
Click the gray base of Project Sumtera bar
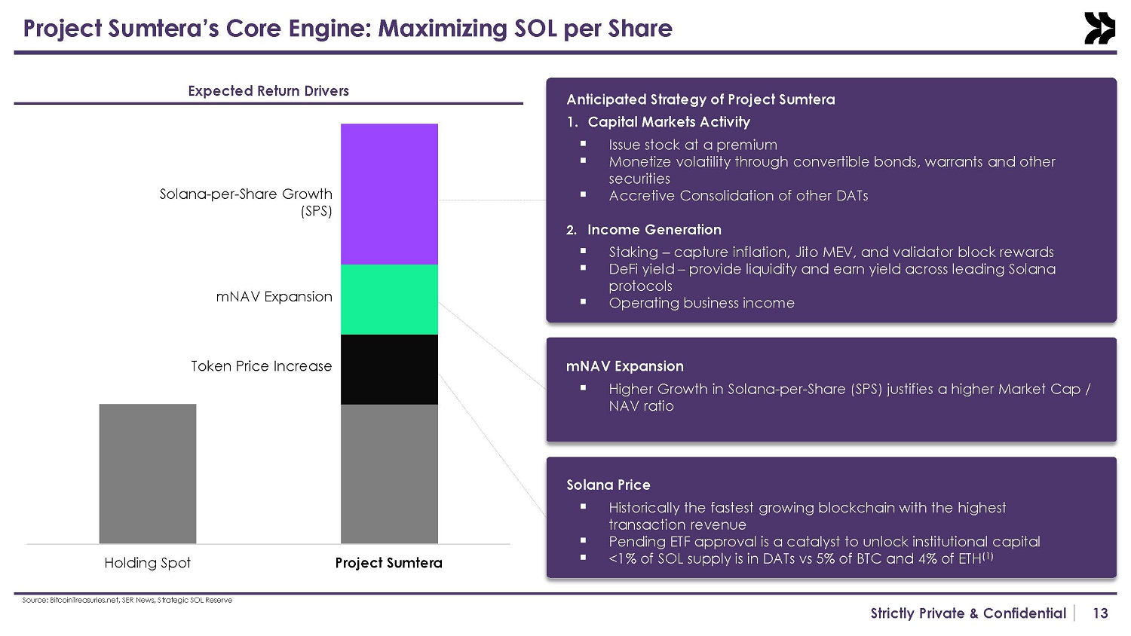click(x=389, y=473)
